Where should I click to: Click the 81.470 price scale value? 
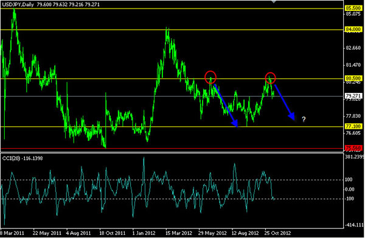click(353, 65)
